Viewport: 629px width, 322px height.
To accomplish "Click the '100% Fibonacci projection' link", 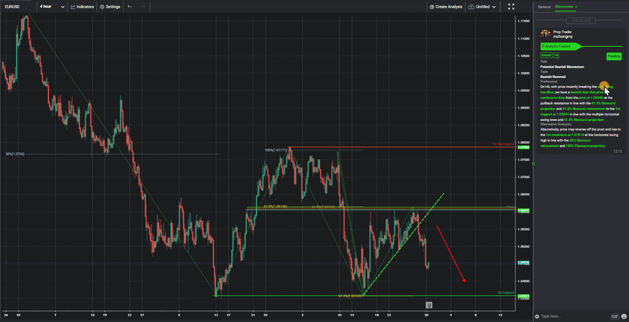I will point(586,146).
